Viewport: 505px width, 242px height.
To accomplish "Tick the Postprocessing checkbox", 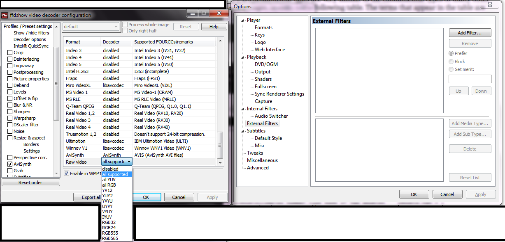I will click(10, 72).
